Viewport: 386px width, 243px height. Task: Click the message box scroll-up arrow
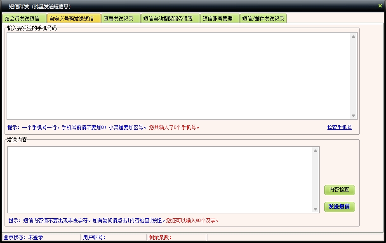pyautogui.click(x=315, y=151)
